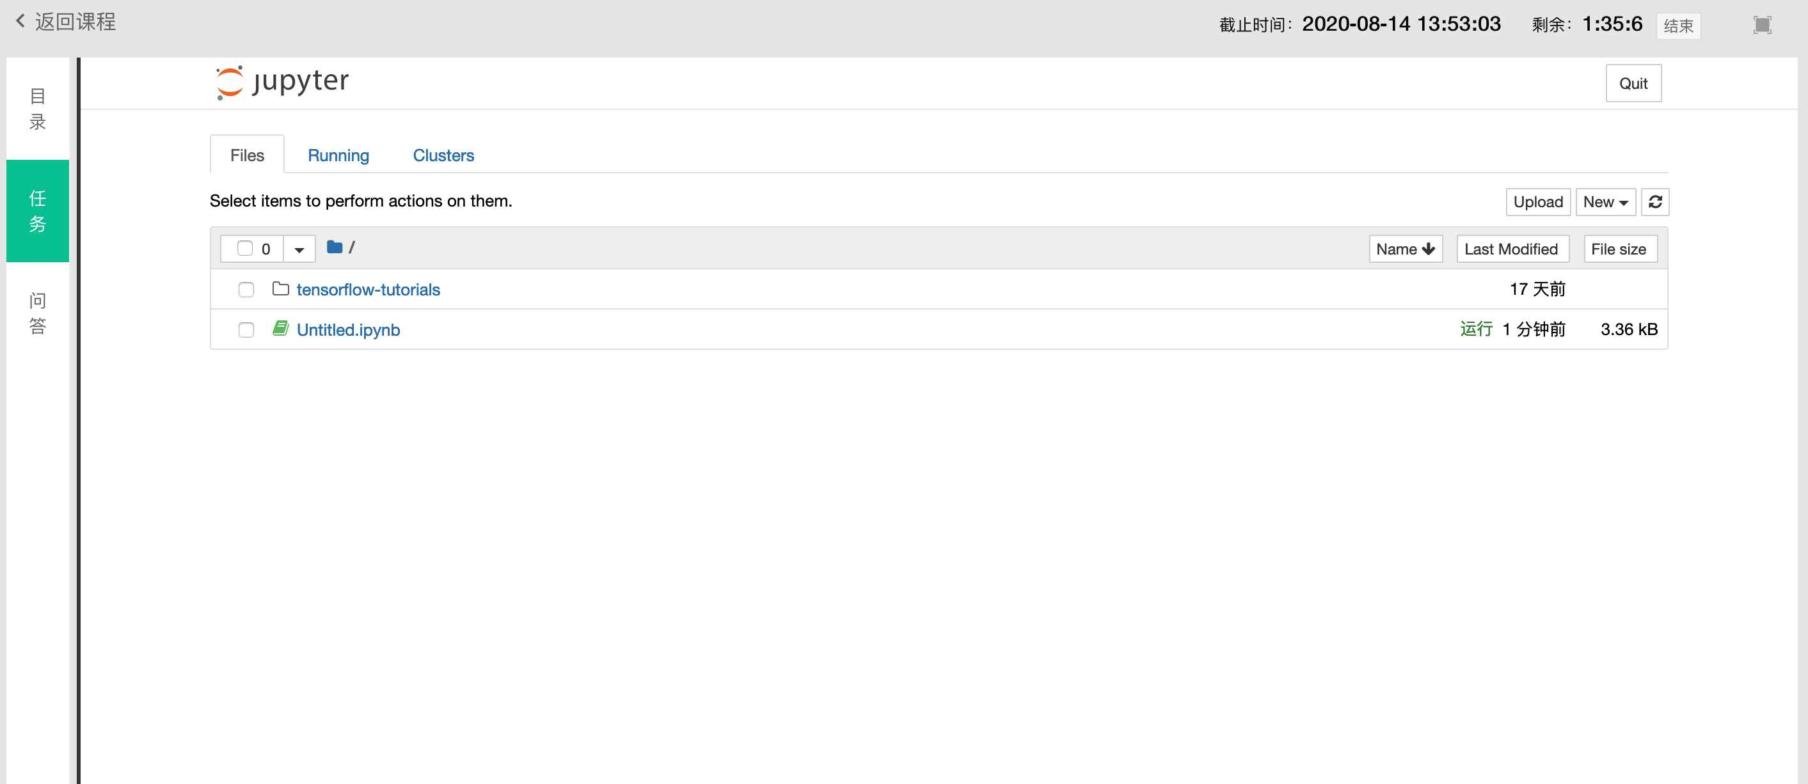Select the 任务 sidebar tab

tap(38, 210)
